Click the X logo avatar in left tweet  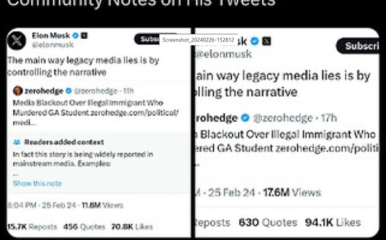[16, 40]
